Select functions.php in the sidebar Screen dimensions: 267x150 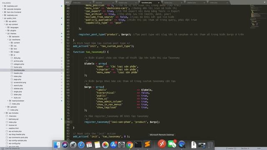(19, 70)
